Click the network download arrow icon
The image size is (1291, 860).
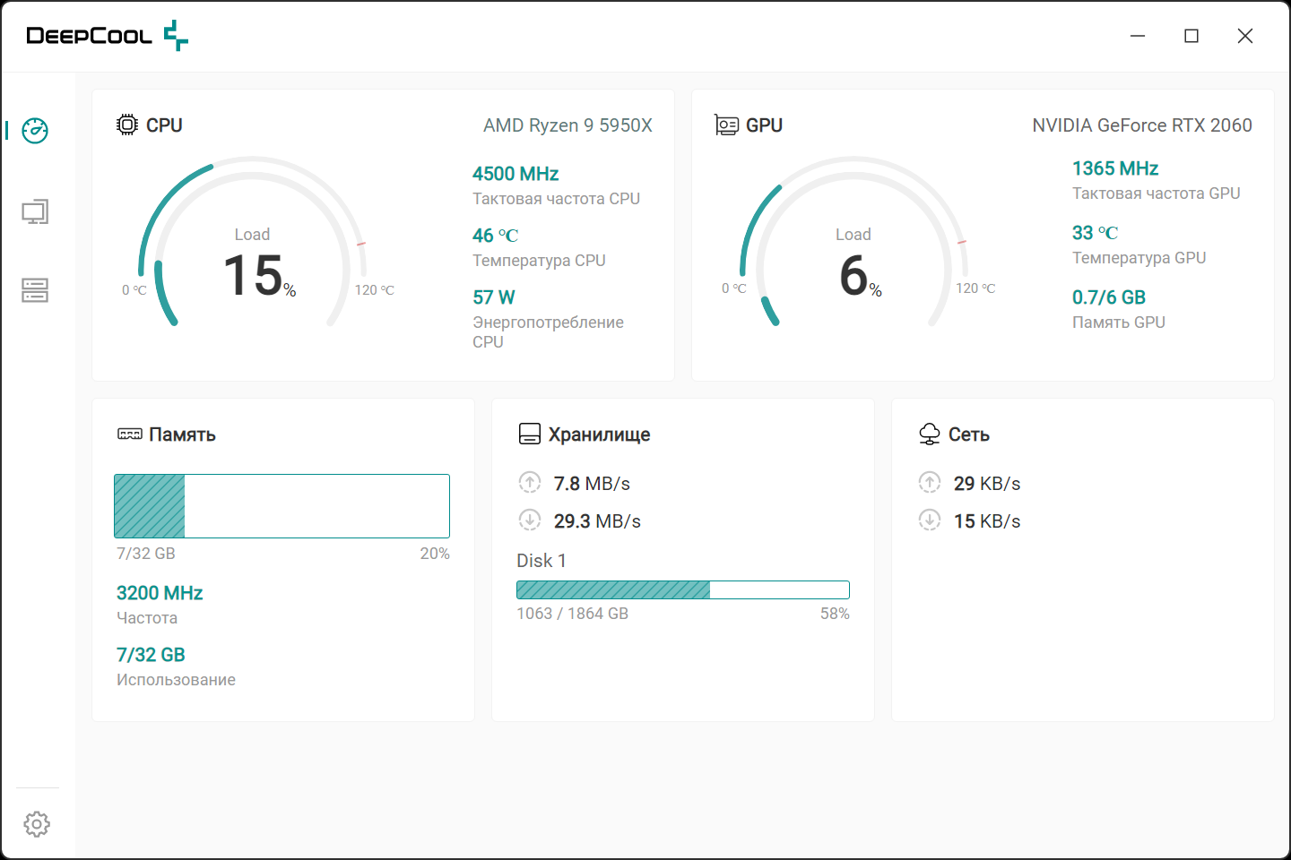click(x=930, y=520)
